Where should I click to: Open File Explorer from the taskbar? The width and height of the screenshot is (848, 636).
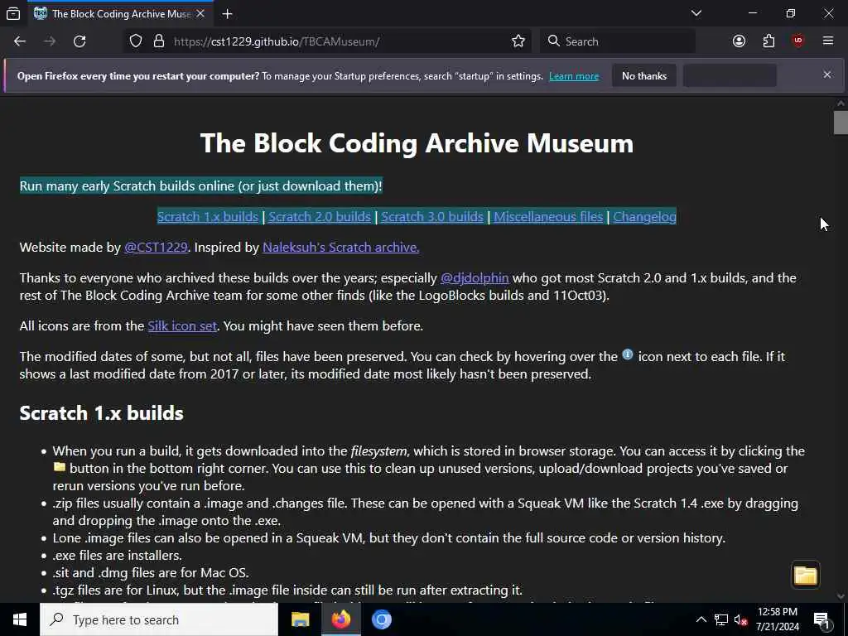pyautogui.click(x=300, y=619)
